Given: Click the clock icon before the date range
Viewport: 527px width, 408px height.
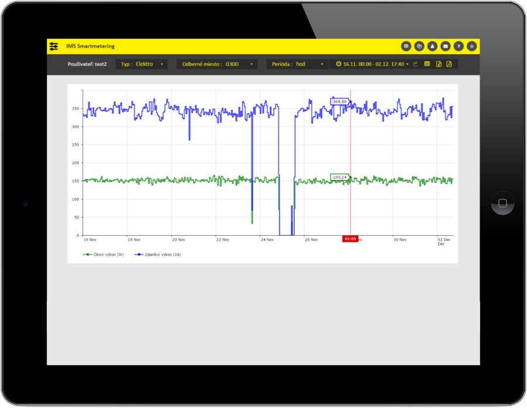Looking at the screenshot, I should coord(338,64).
